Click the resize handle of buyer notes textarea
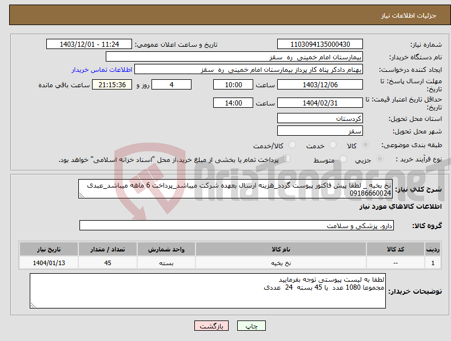451x341 pixels. click(x=33, y=305)
